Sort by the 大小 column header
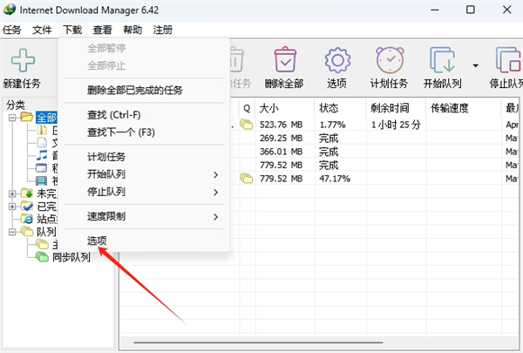 pyautogui.click(x=284, y=108)
